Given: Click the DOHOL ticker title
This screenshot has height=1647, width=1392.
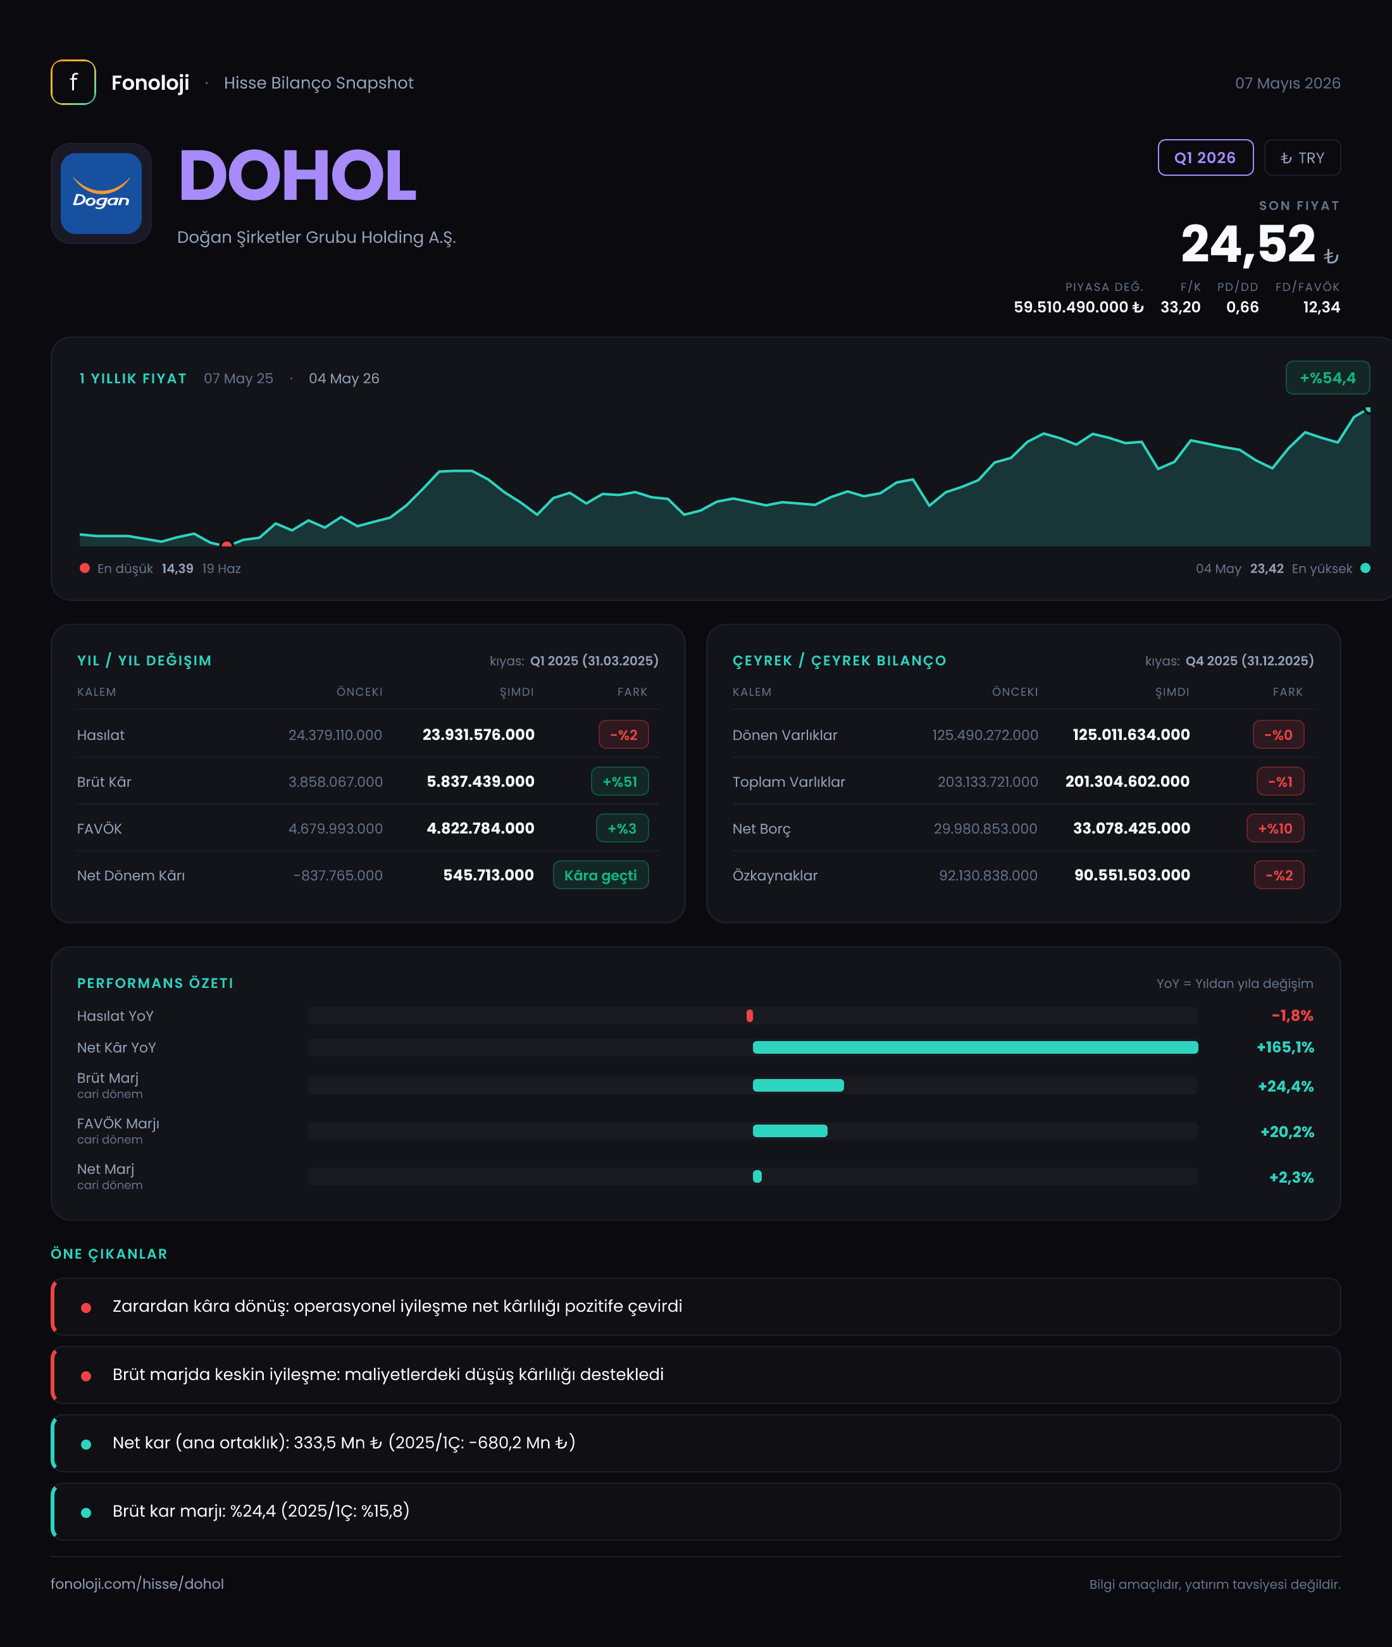Looking at the screenshot, I should point(297,175).
